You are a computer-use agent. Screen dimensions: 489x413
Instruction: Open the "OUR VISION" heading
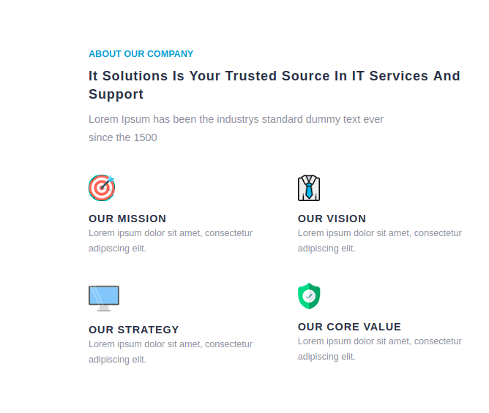coord(332,219)
